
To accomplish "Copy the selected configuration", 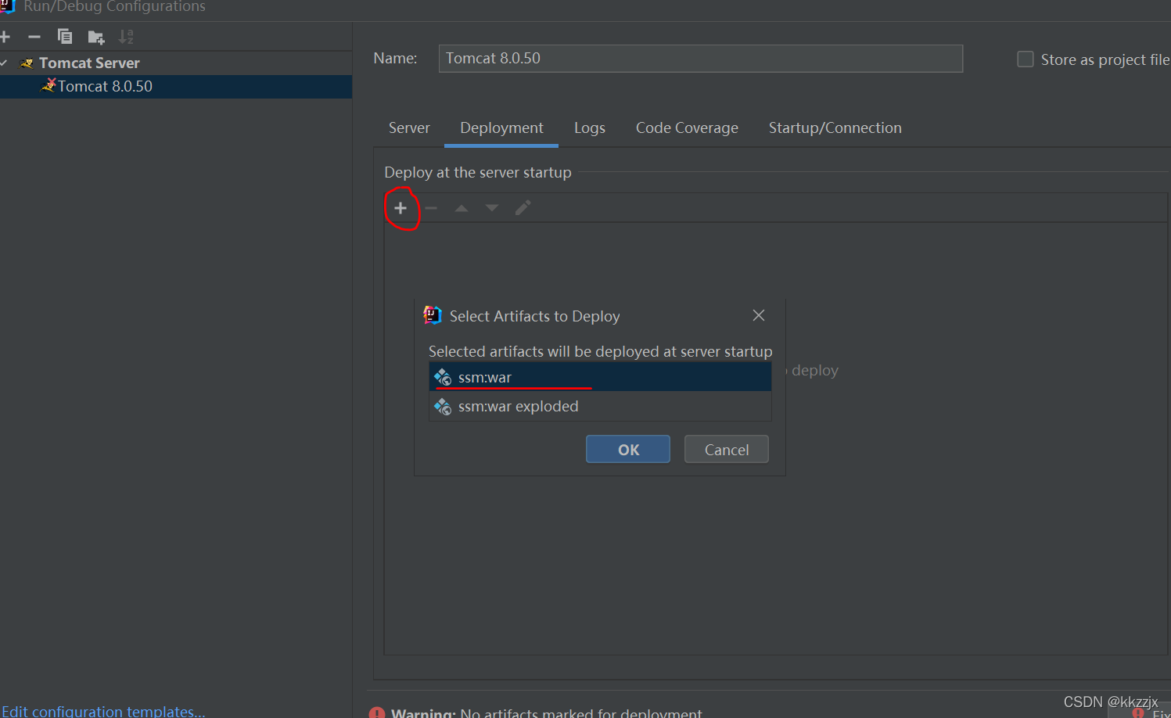I will (x=65, y=37).
